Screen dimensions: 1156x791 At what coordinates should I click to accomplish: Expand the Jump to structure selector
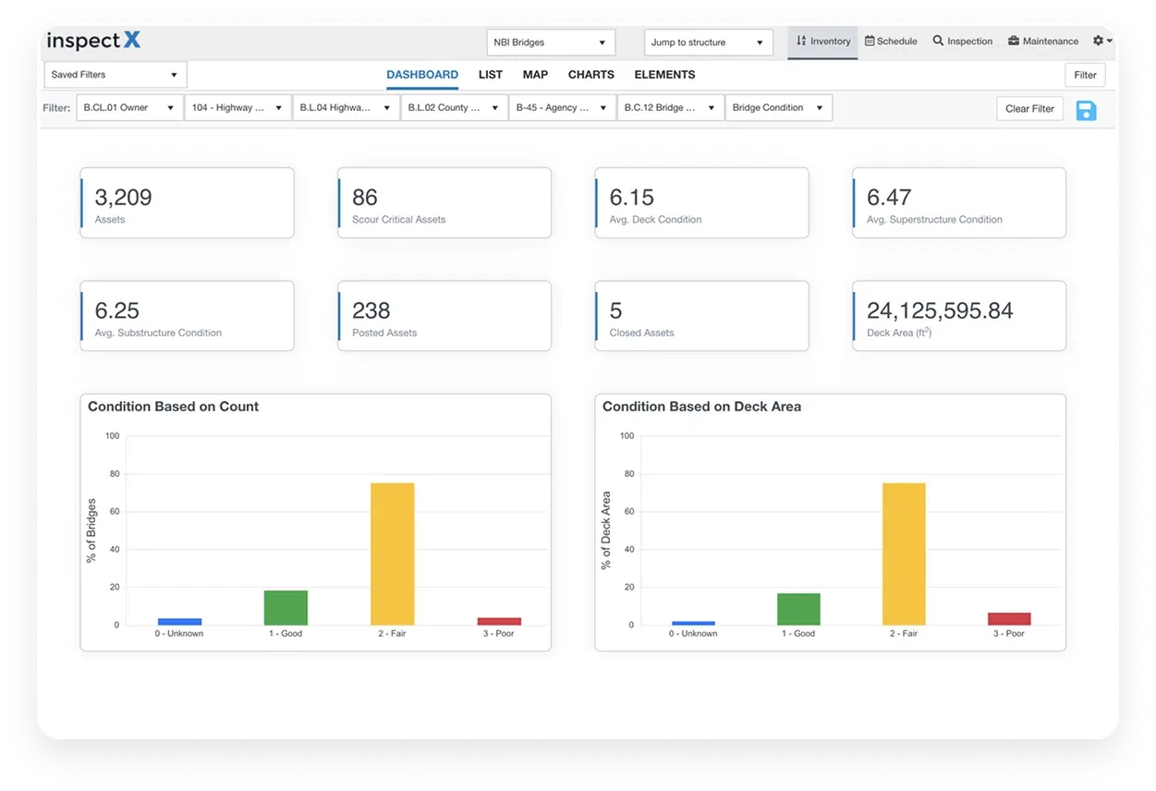pyautogui.click(x=708, y=43)
